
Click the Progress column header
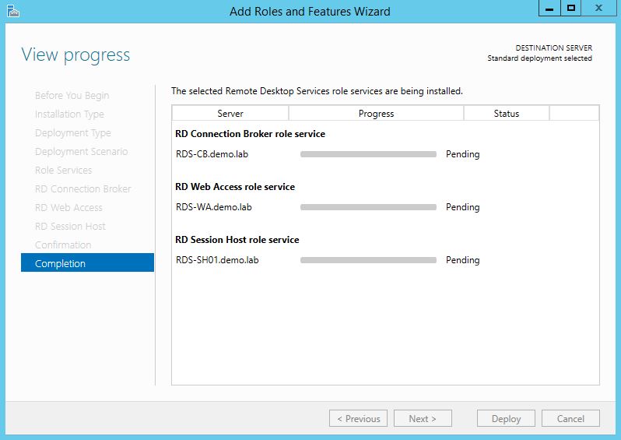click(x=376, y=114)
